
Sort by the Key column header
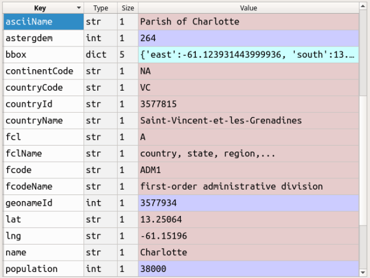click(44, 8)
